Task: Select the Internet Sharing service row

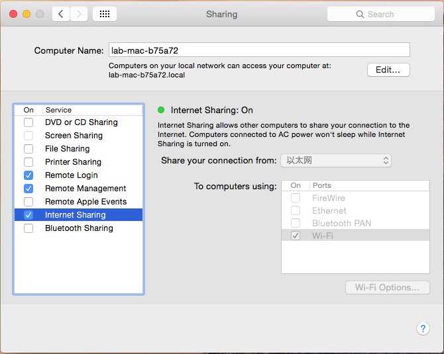Action: click(x=78, y=215)
